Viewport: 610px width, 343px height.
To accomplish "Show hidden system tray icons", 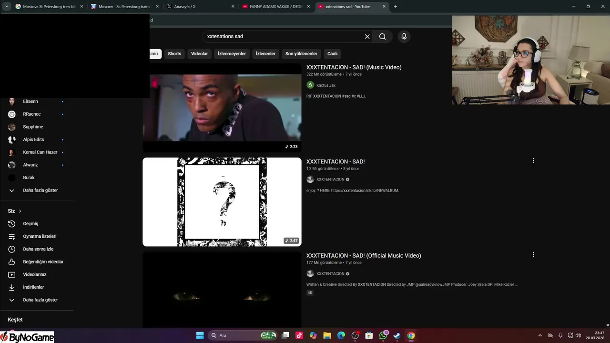I will point(540,335).
